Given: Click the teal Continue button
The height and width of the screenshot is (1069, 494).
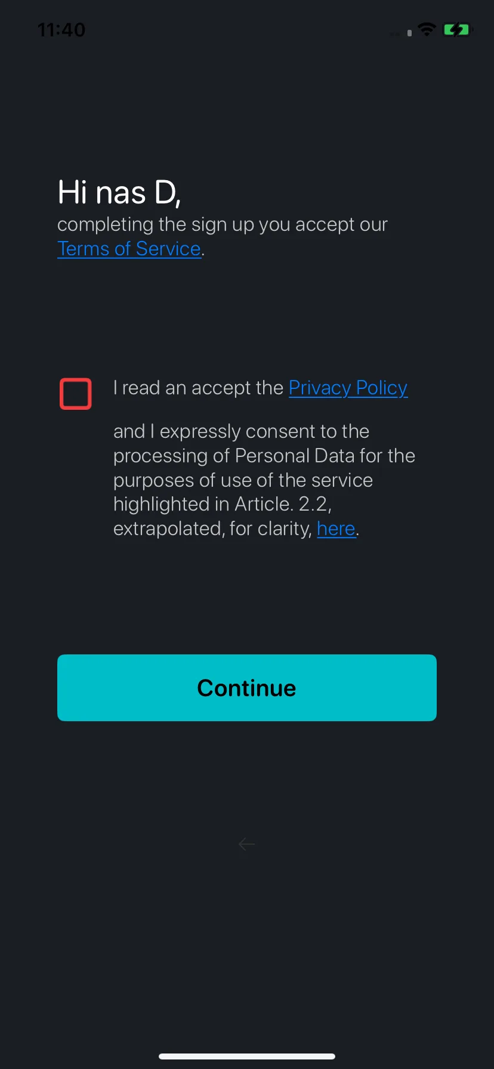Looking at the screenshot, I should coord(247,688).
